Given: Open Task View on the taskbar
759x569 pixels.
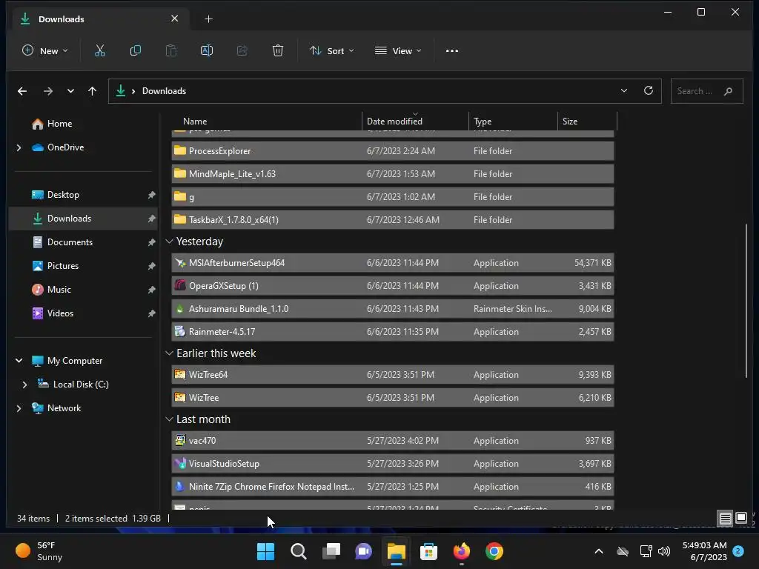Looking at the screenshot, I should [331, 551].
